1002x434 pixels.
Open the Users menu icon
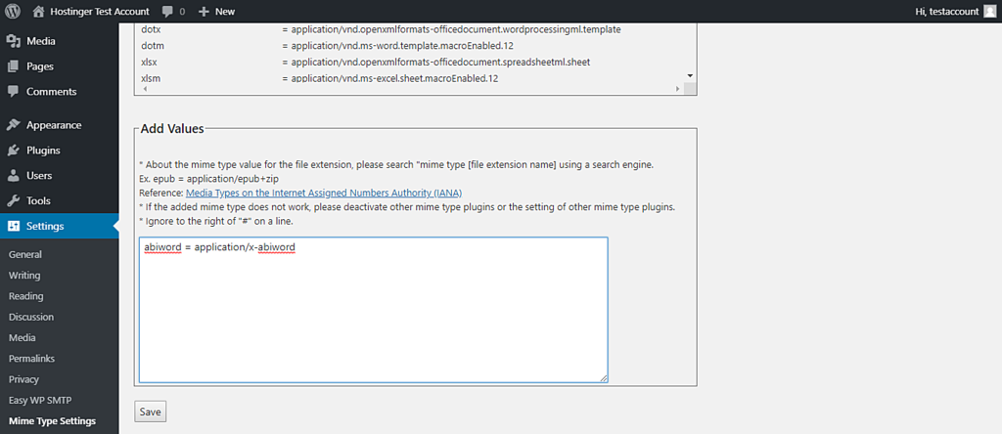13,176
